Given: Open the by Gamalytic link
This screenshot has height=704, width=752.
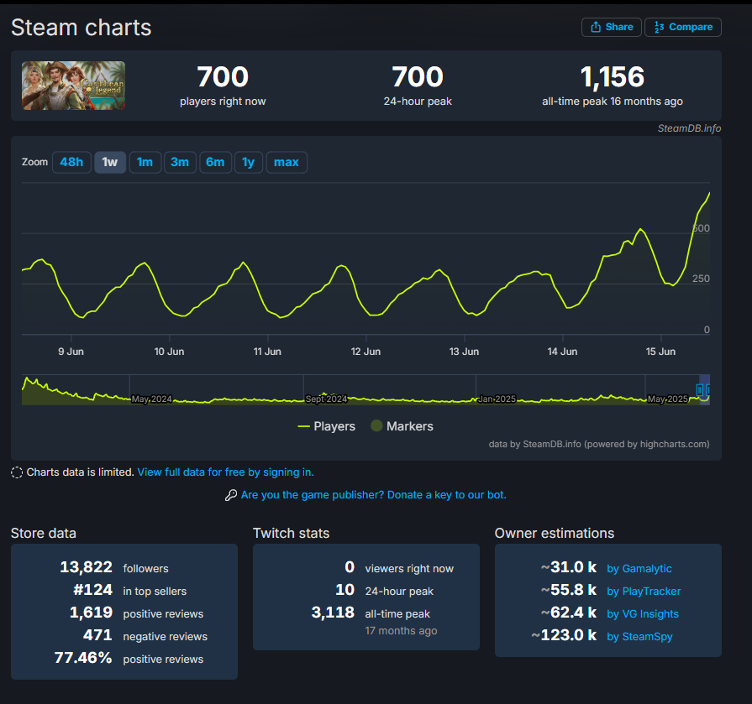Looking at the screenshot, I should tap(639, 568).
